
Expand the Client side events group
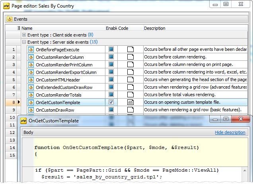pyautogui.click(x=24, y=35)
